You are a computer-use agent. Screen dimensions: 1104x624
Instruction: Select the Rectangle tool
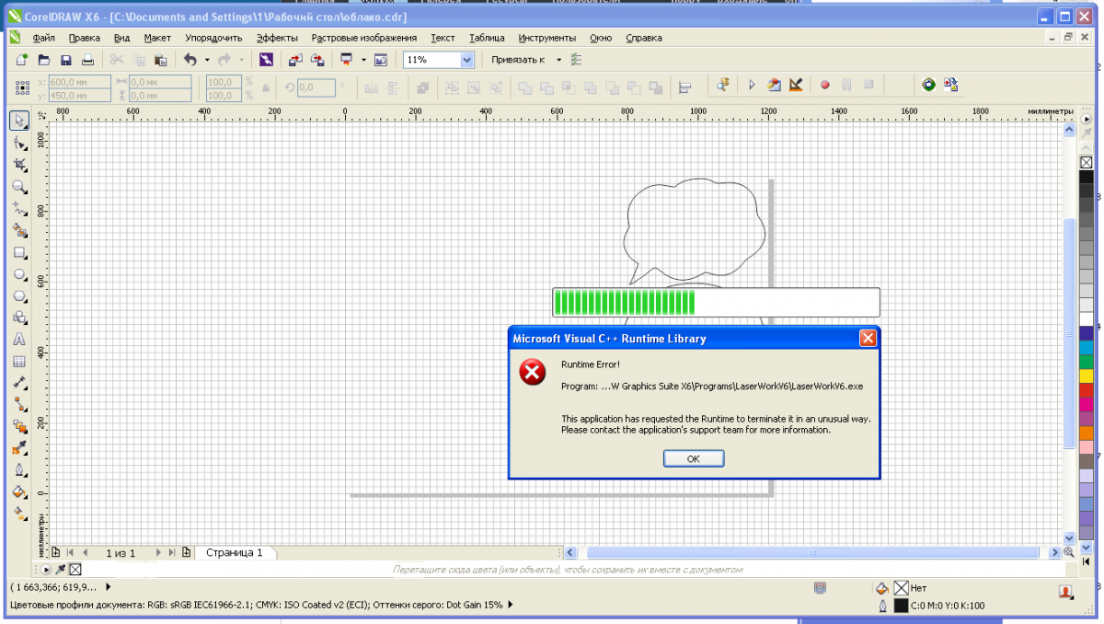pyautogui.click(x=19, y=253)
